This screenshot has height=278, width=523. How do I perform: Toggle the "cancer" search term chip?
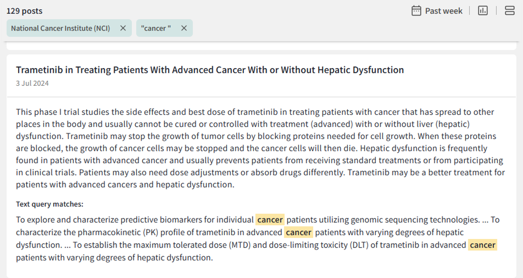(x=155, y=28)
